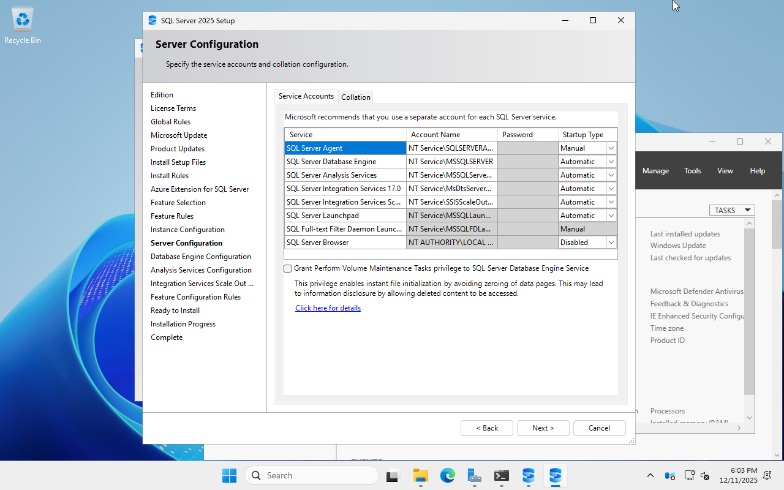Open Startup Type dropdown for SQL Server Agent
Image resolution: width=784 pixels, height=490 pixels.
click(611, 148)
